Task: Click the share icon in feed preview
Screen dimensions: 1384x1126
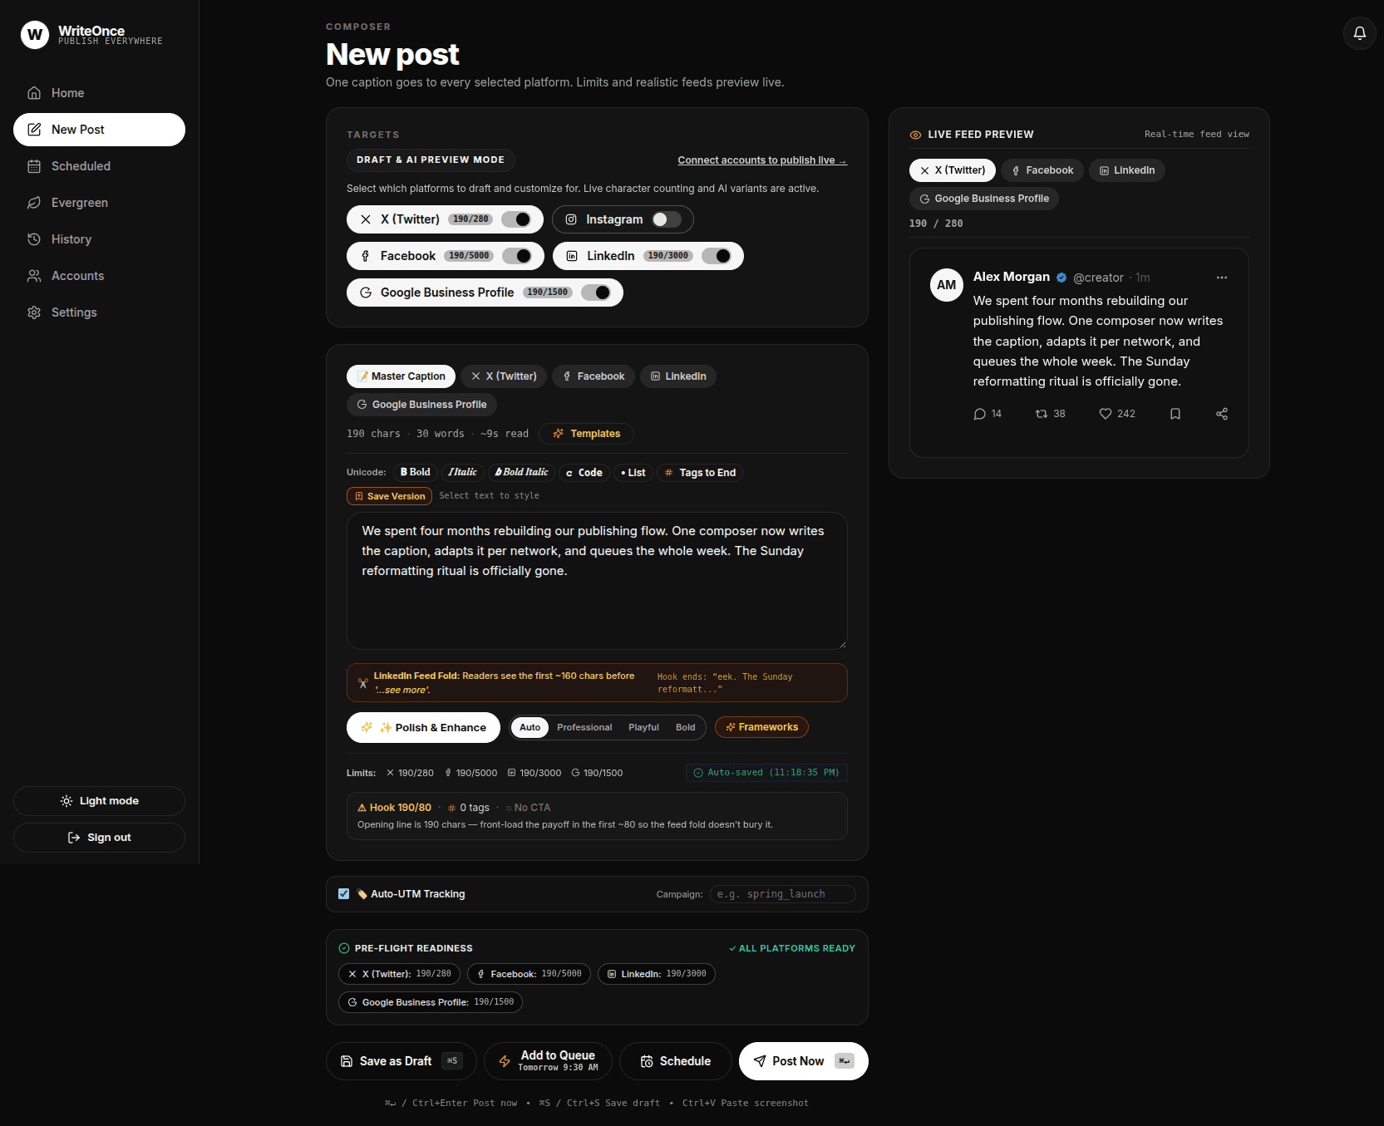Action: point(1222,414)
